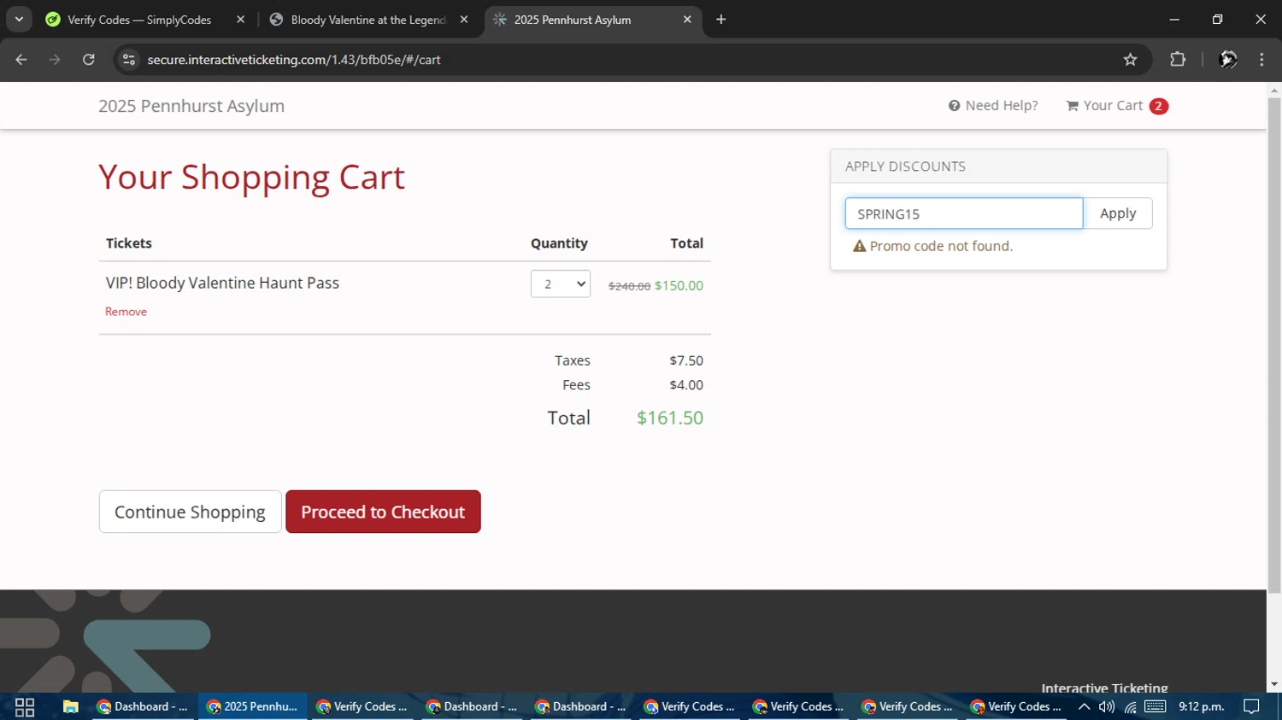
Task: Change ticket quantity dropdown showing 2
Action: pyautogui.click(x=561, y=284)
